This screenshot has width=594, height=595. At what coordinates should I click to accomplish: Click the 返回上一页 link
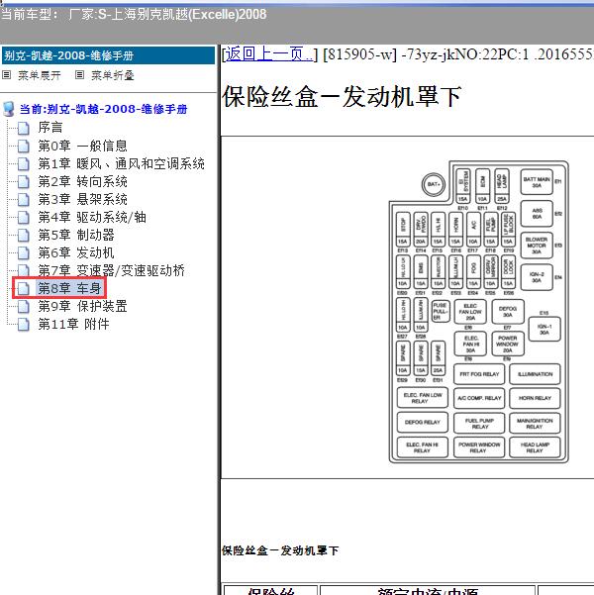click(x=269, y=54)
